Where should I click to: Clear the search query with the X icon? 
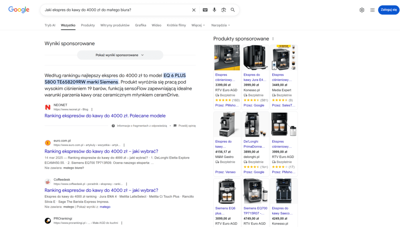pyautogui.click(x=193, y=10)
